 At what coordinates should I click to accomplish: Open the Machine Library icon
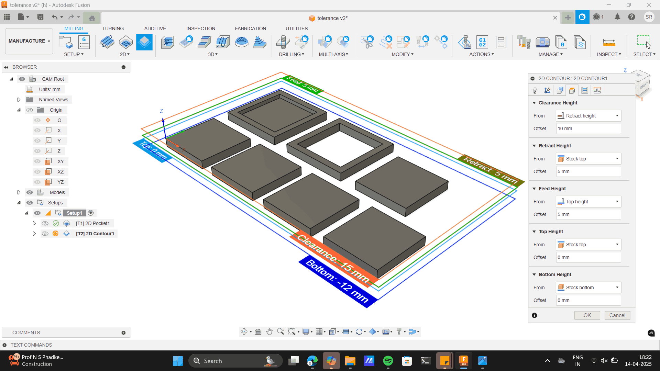[542, 42]
